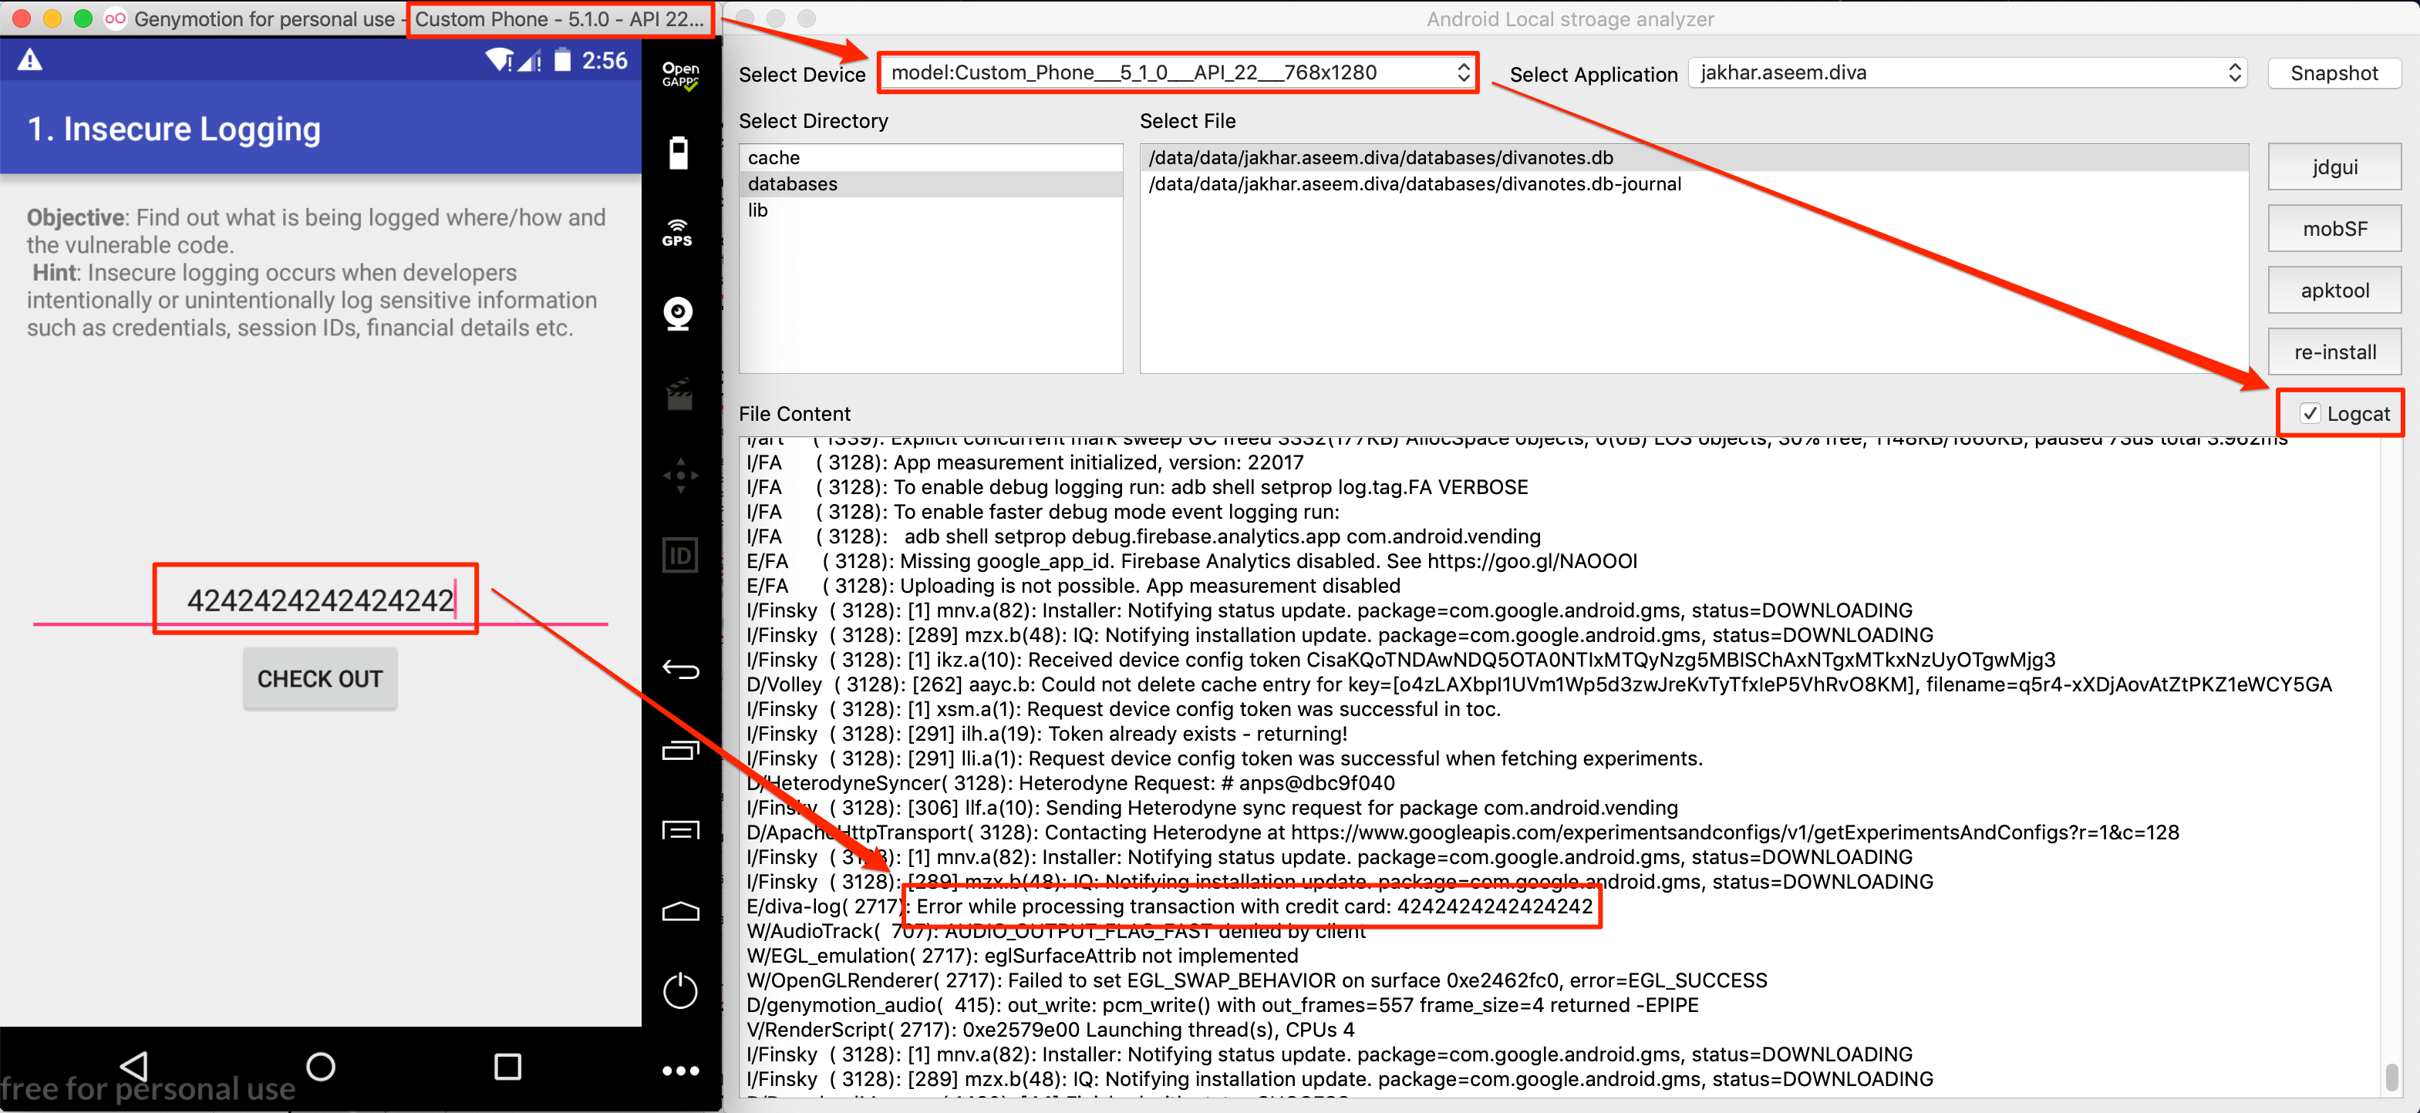
Task: Click the File Content vertical scrollbar
Action: click(2391, 1075)
